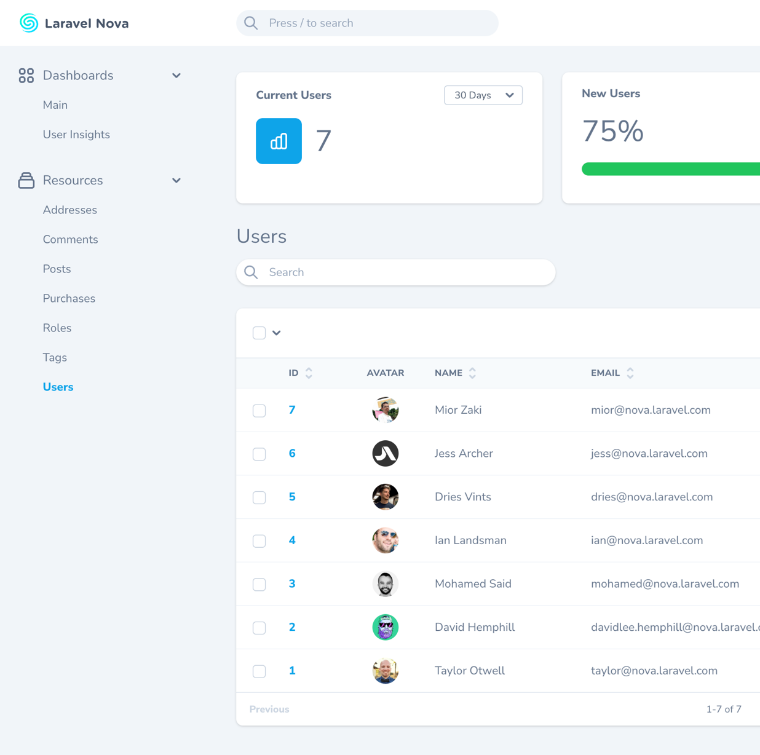The height and width of the screenshot is (755, 760).
Task: Select Jess Archer's row checkbox
Action: tap(259, 454)
